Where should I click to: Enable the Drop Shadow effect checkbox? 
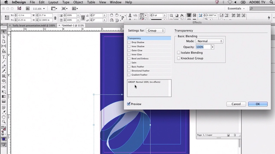[x=129, y=42]
